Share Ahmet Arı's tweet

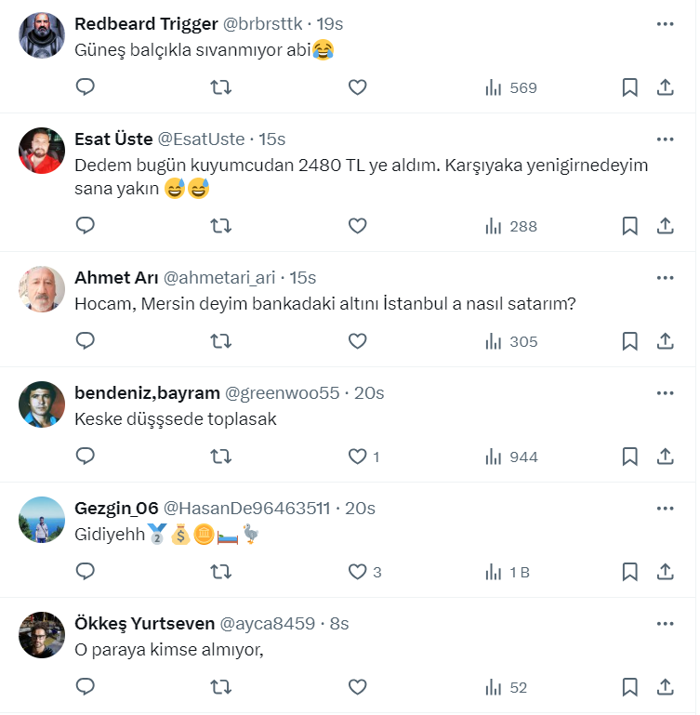click(x=666, y=341)
